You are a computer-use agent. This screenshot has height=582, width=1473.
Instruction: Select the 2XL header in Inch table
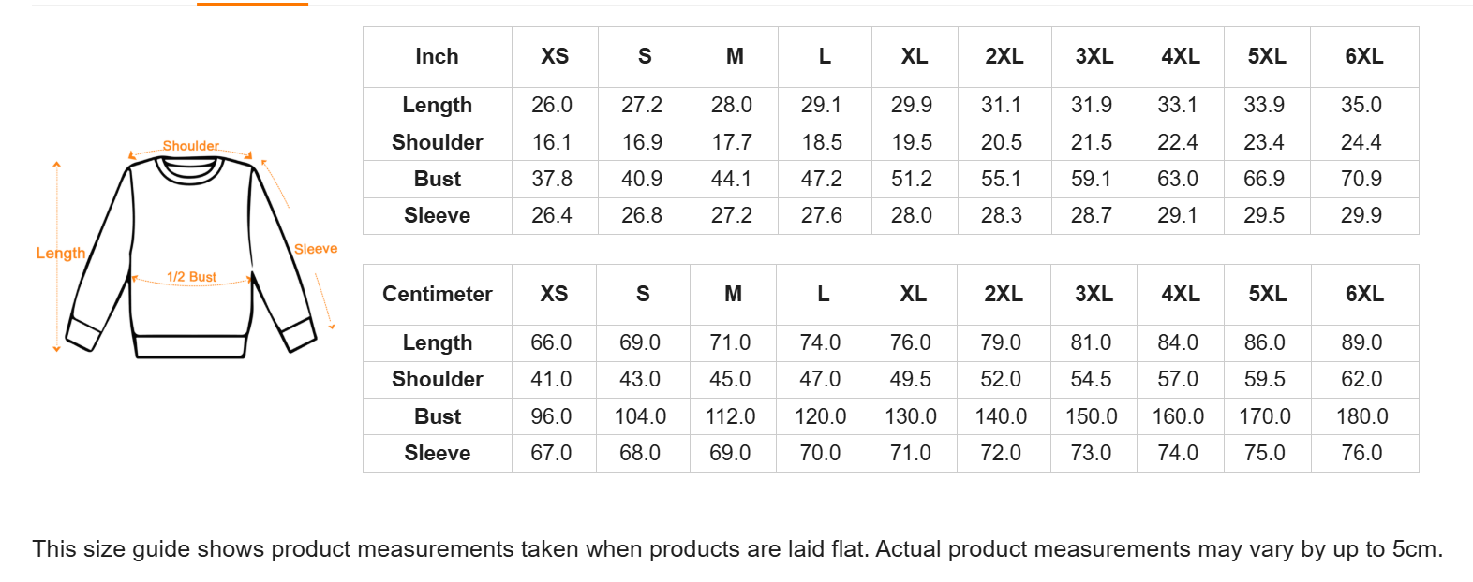click(x=1004, y=57)
